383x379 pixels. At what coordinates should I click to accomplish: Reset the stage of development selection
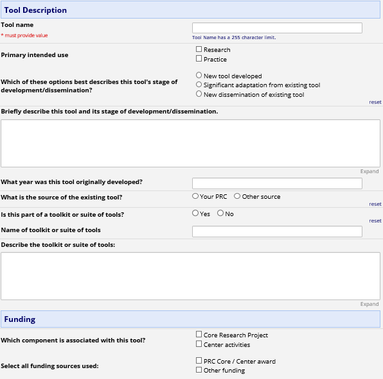(x=375, y=102)
